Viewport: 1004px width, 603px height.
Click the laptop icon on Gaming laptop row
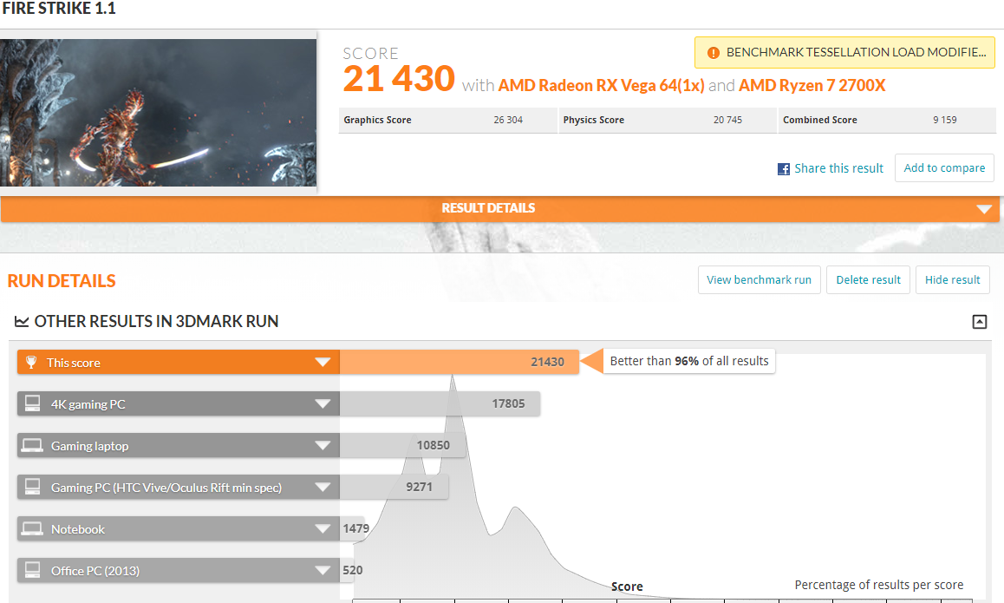tap(32, 445)
